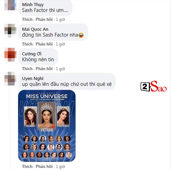This screenshot has width=171, height=170.
Task: Click Minh Thụy commenter name
Action: click(x=33, y=5)
